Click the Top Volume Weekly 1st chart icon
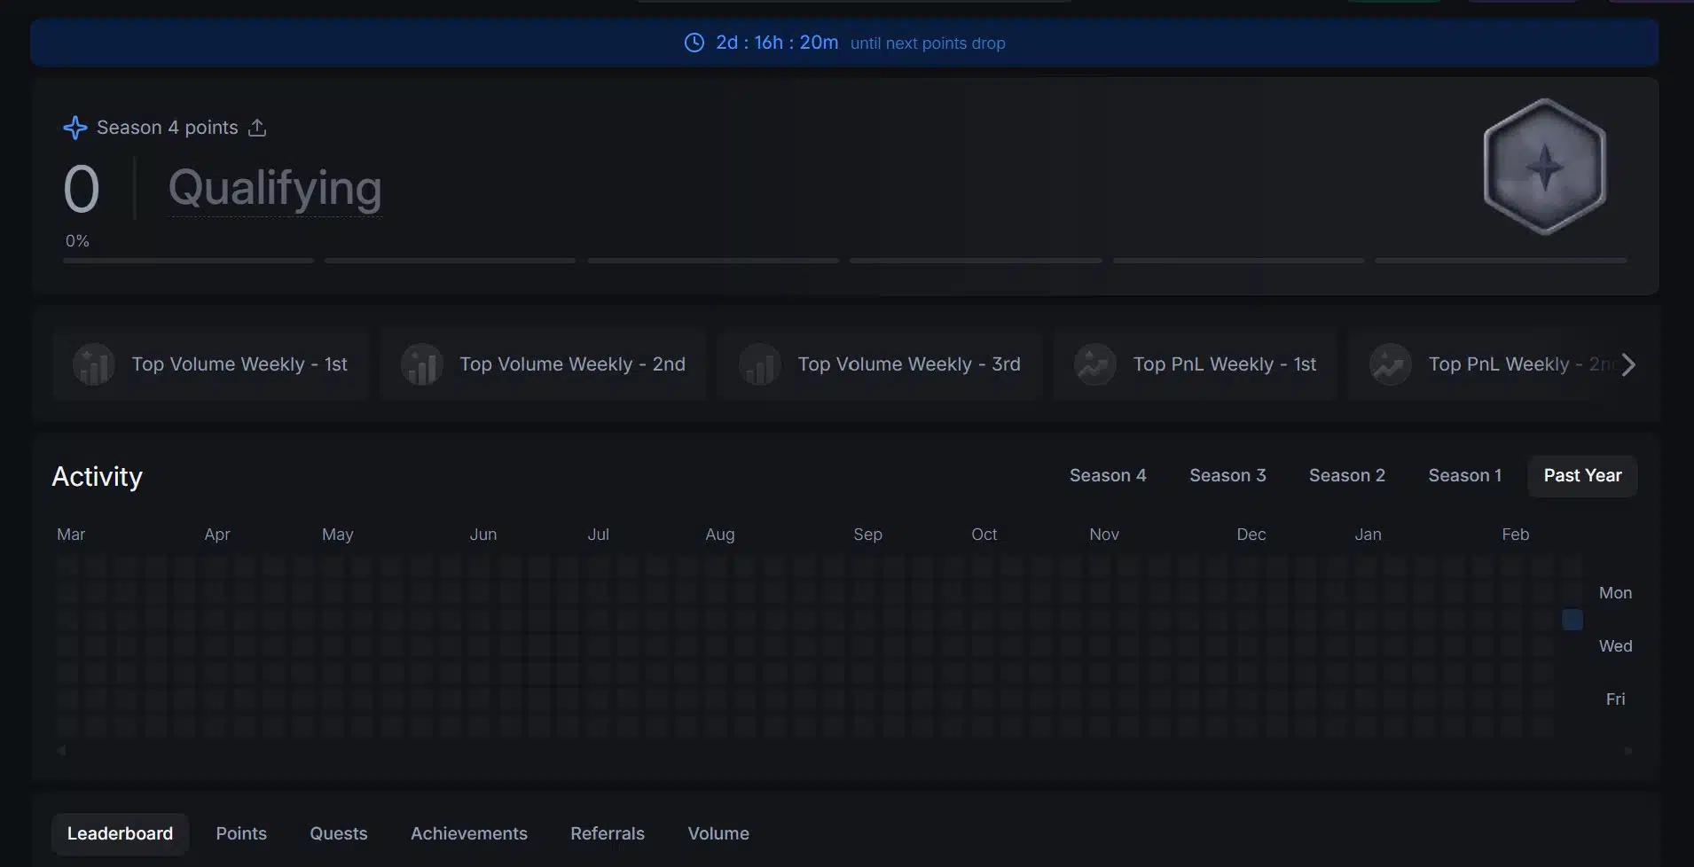Viewport: 1694px width, 867px height. [x=93, y=364]
